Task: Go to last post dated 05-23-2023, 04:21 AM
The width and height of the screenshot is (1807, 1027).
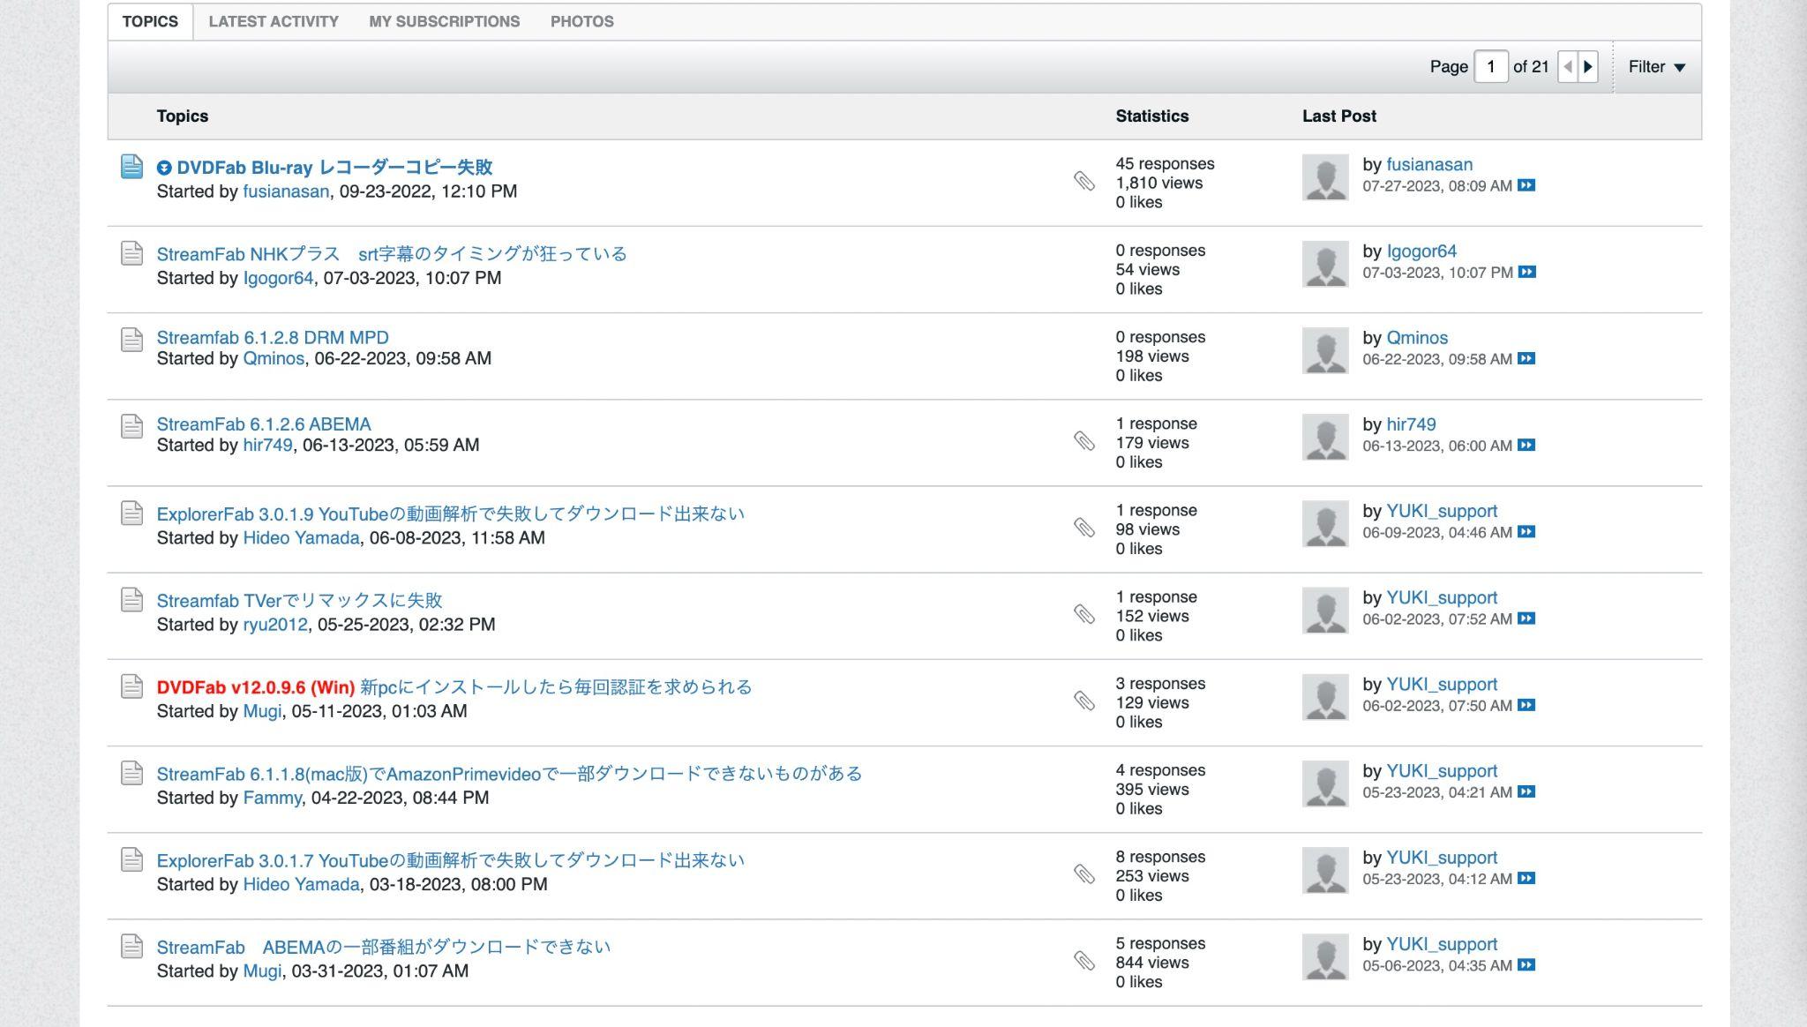Action: [1526, 791]
